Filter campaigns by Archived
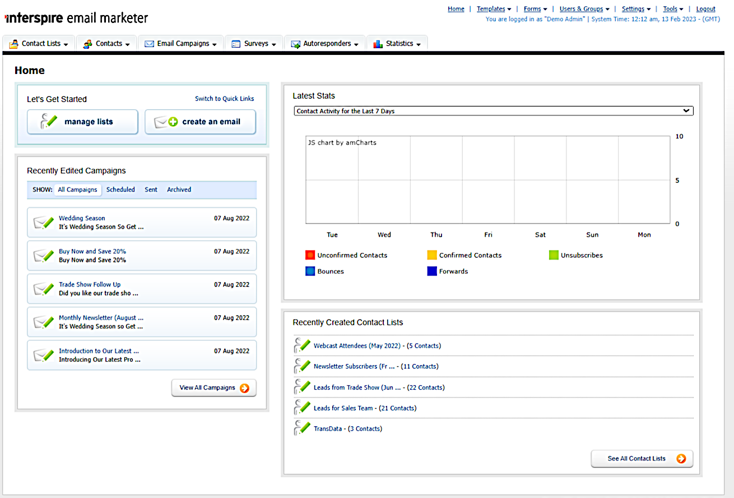 click(179, 189)
